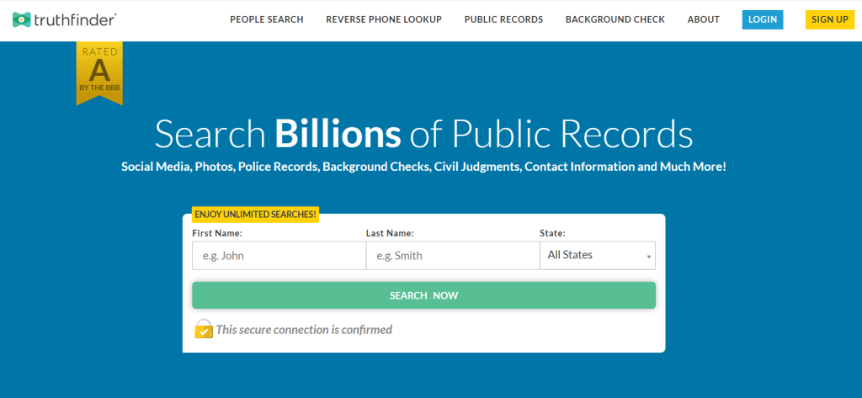Open the About page link
This screenshot has height=398, width=862.
click(x=703, y=19)
